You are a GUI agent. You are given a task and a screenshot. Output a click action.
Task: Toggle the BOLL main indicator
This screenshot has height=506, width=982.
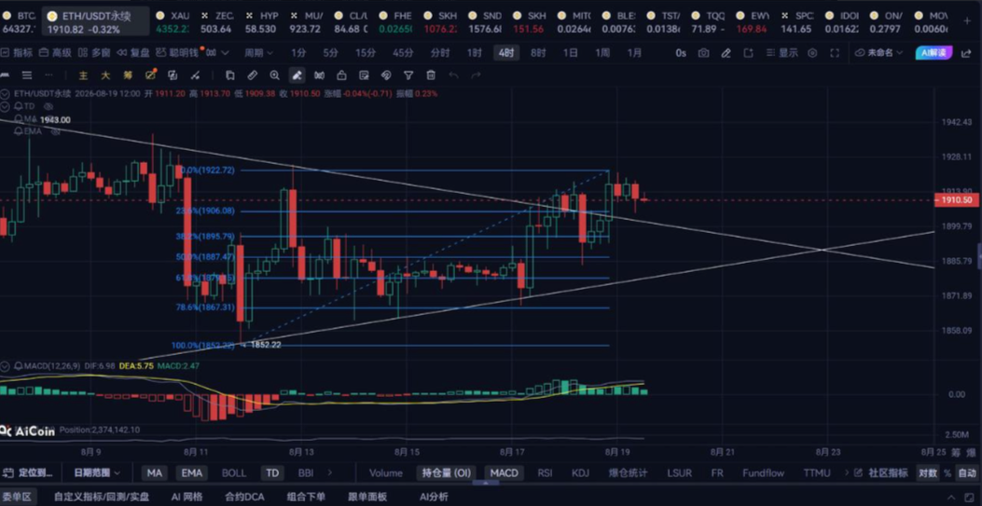tap(234, 472)
